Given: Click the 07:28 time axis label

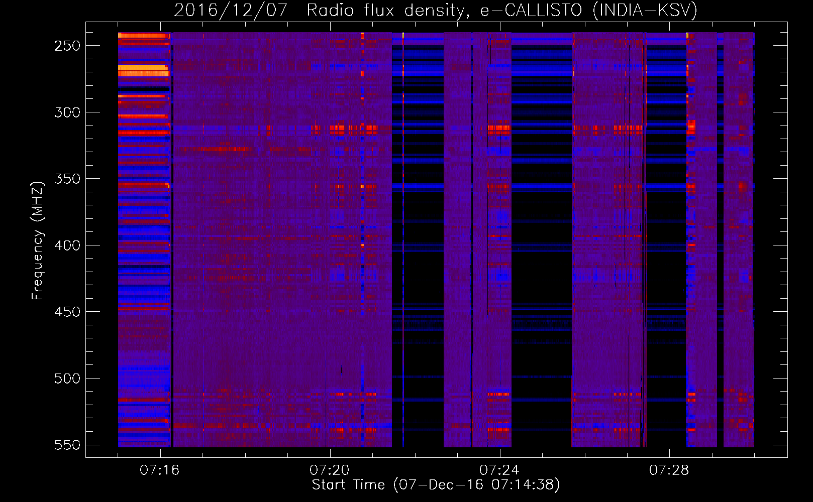Looking at the screenshot, I should tap(669, 470).
